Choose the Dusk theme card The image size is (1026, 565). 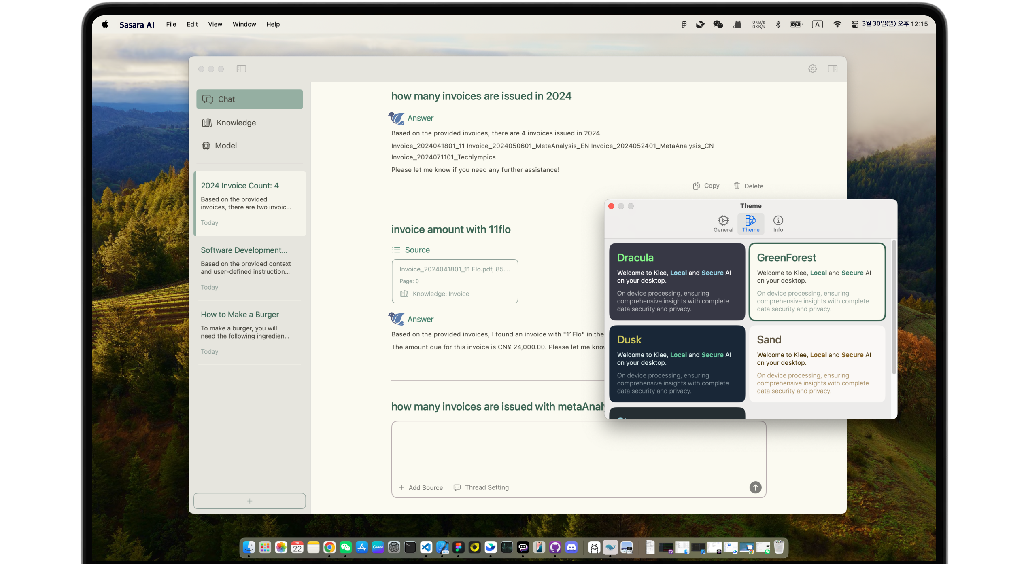pyautogui.click(x=677, y=364)
